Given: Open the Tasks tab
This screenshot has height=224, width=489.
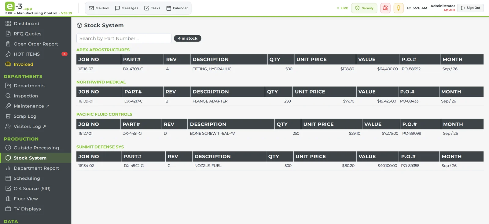Looking at the screenshot, I should coord(152,8).
